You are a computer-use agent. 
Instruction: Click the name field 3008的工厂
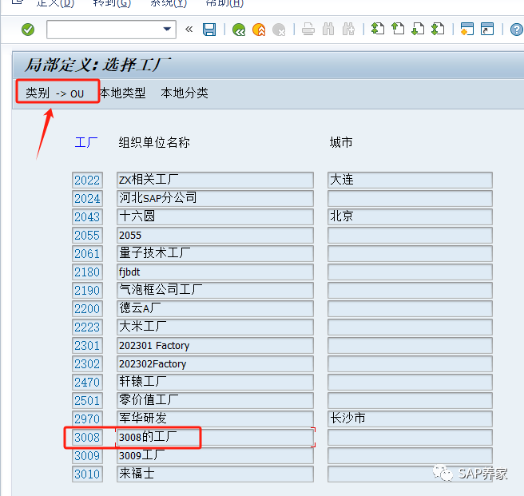(215, 437)
